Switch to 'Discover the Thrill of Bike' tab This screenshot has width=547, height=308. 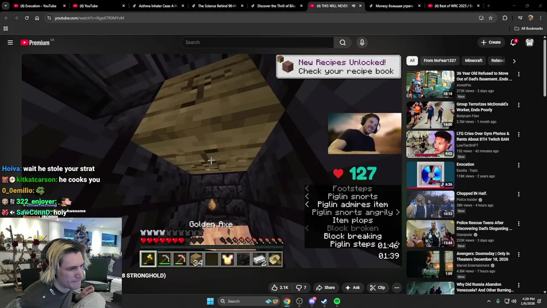(276, 6)
